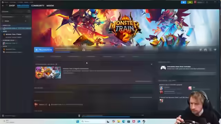Open Microsoft Edge from taskbar

click(124, 122)
